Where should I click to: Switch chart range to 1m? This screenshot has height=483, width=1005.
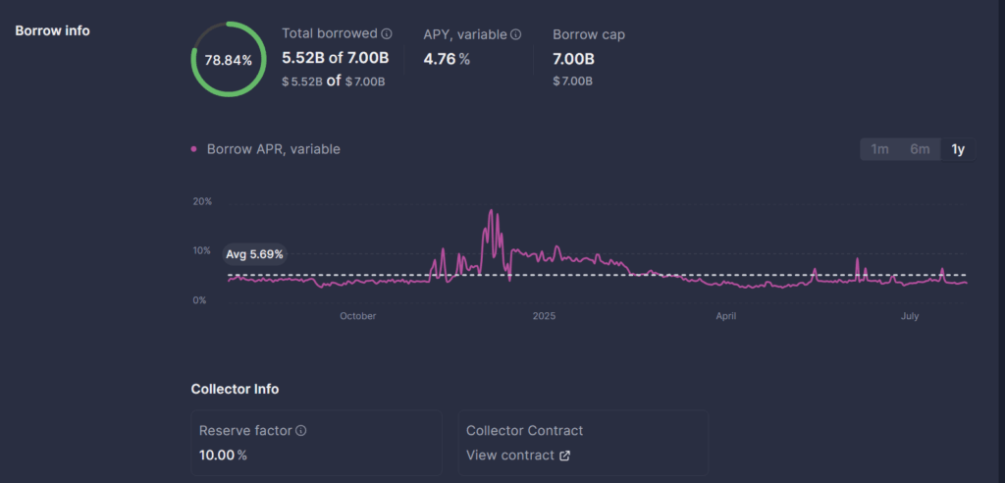tap(880, 149)
